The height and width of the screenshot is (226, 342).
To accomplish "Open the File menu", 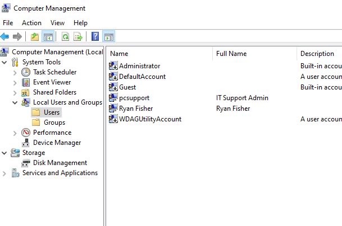I will coord(8,23).
